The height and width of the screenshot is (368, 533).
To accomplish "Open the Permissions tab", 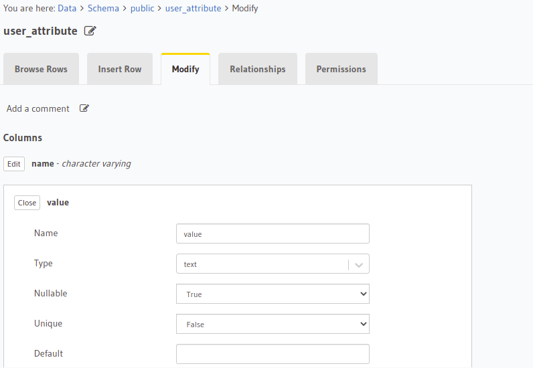I will (341, 69).
